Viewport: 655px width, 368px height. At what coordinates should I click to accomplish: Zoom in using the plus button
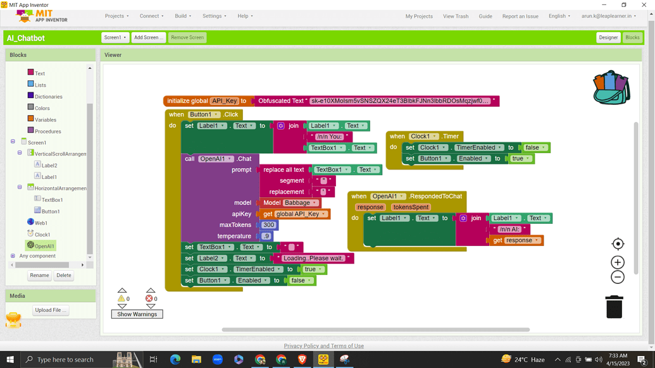[618, 262]
